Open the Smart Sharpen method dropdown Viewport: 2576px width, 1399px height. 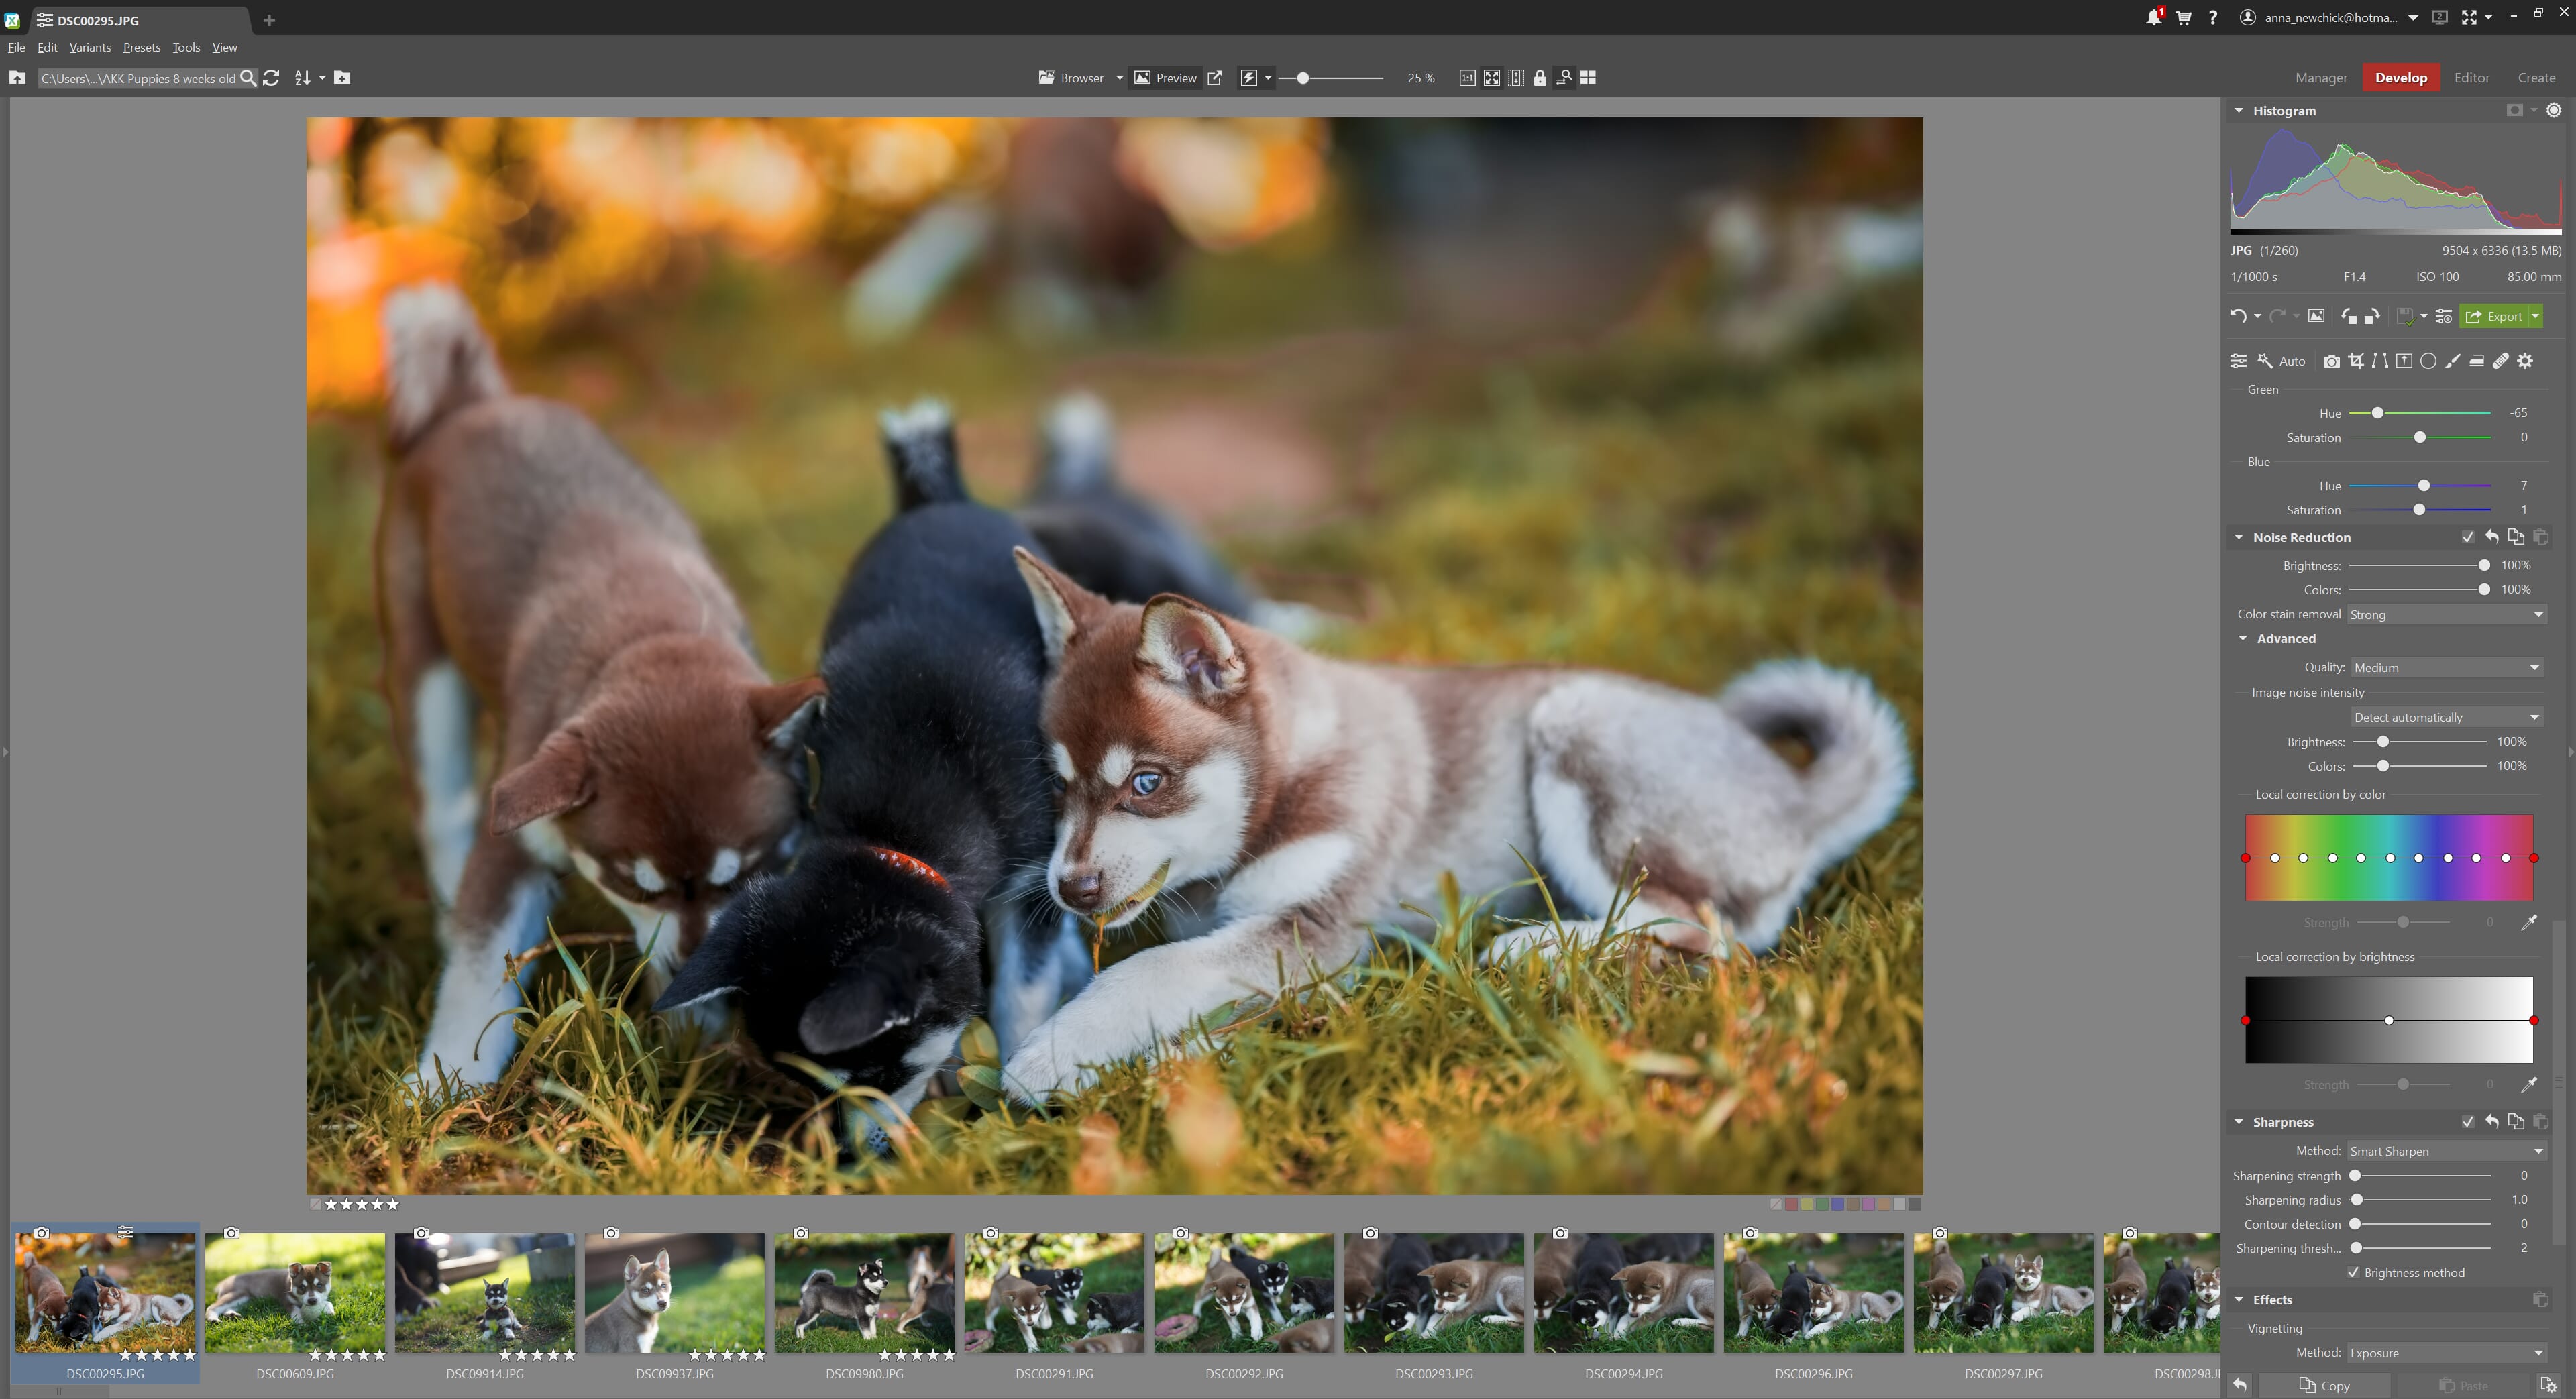coord(2446,1151)
